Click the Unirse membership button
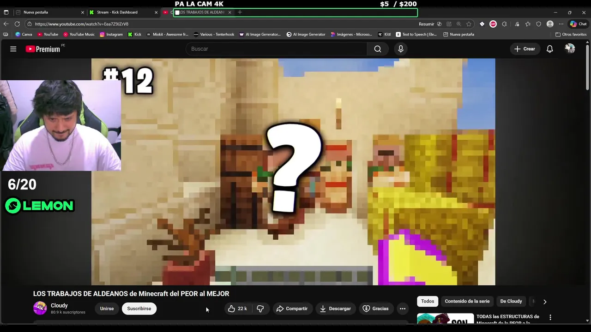Image resolution: width=591 pixels, height=332 pixels. [107, 308]
